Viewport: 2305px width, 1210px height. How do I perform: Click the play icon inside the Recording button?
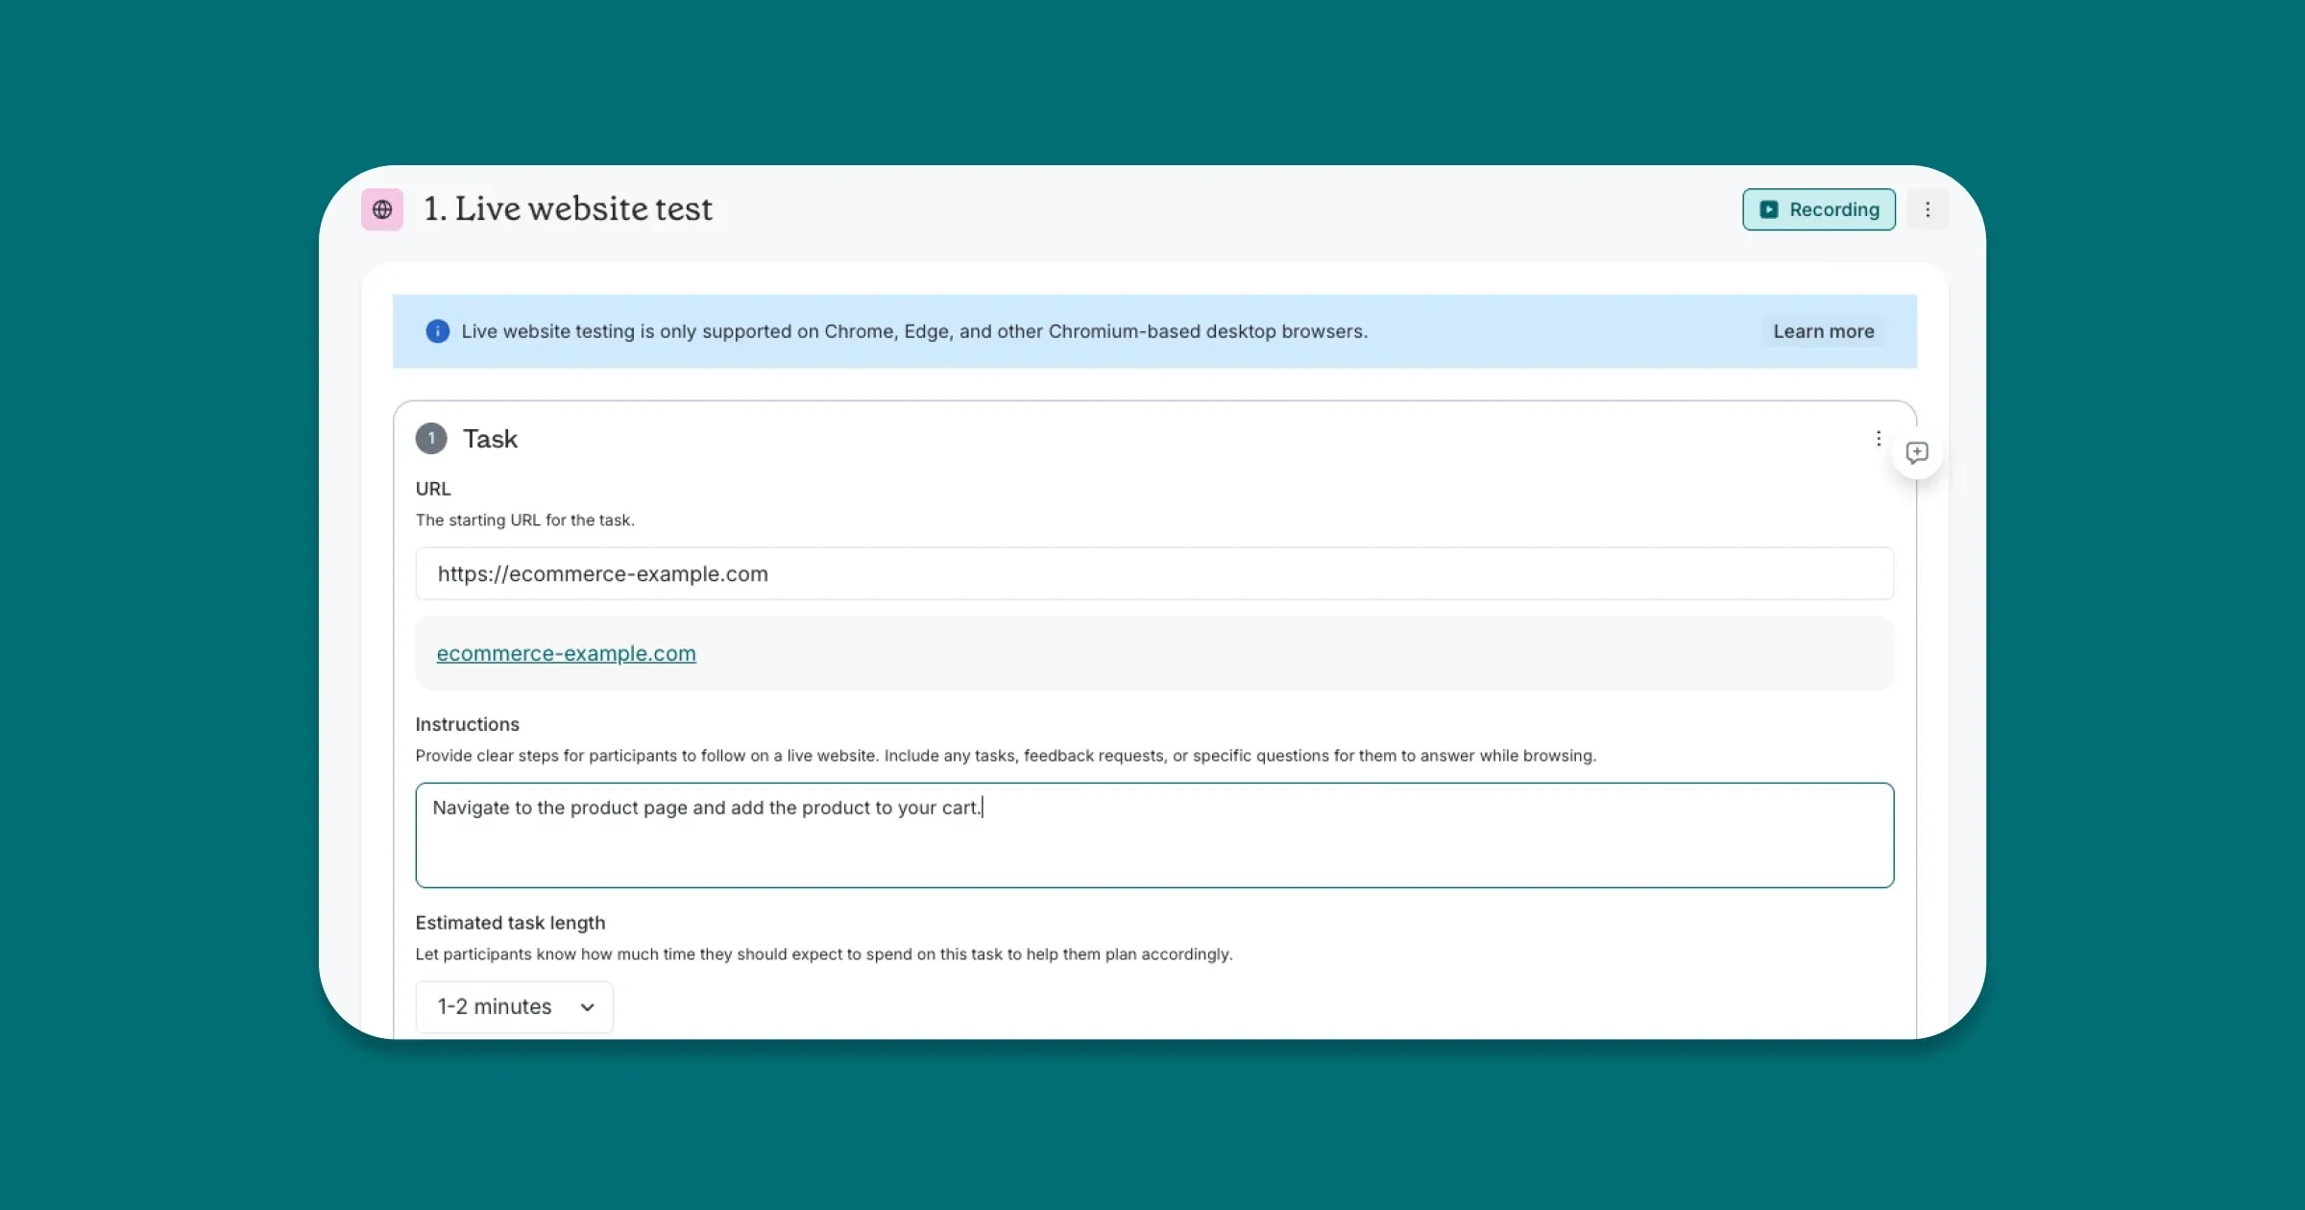point(1768,209)
